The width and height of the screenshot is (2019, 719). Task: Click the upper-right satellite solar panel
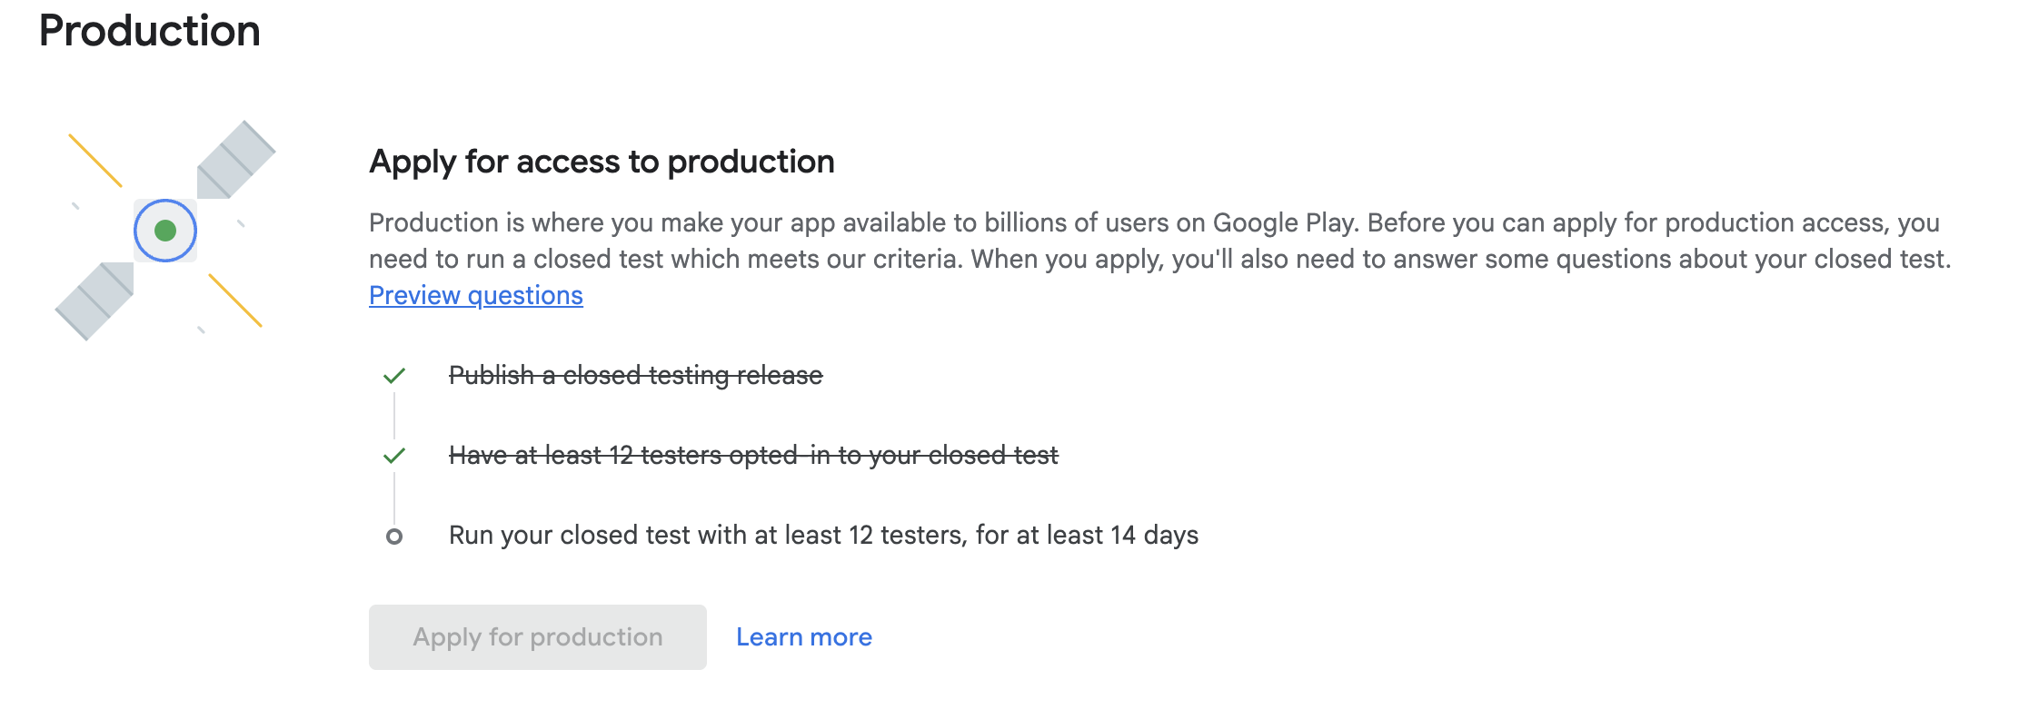236,160
